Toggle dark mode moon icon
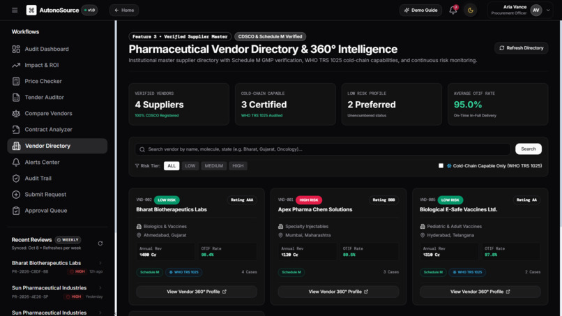This screenshot has width=562, height=316. [470, 10]
